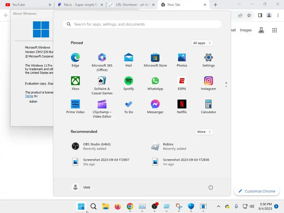The width and height of the screenshot is (284, 213).
Task: Open Terms link in About Windows dialog
Action: [x=29, y=96]
